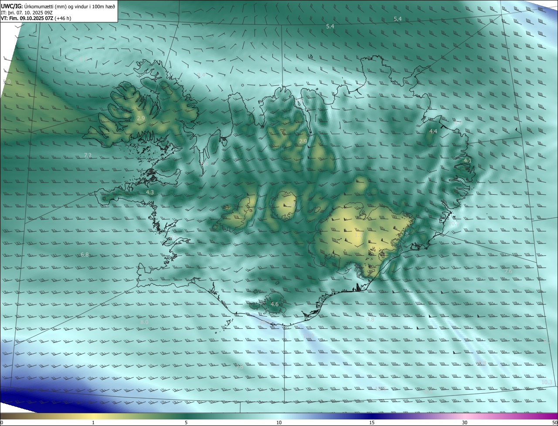Click the color scale tick label 10

[279, 423]
